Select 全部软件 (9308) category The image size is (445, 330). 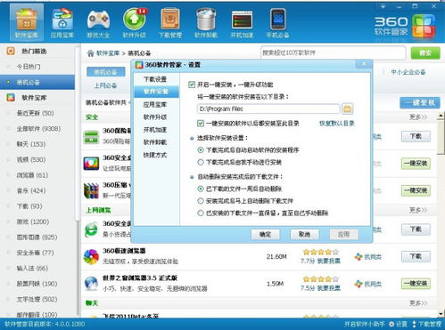click(x=38, y=128)
